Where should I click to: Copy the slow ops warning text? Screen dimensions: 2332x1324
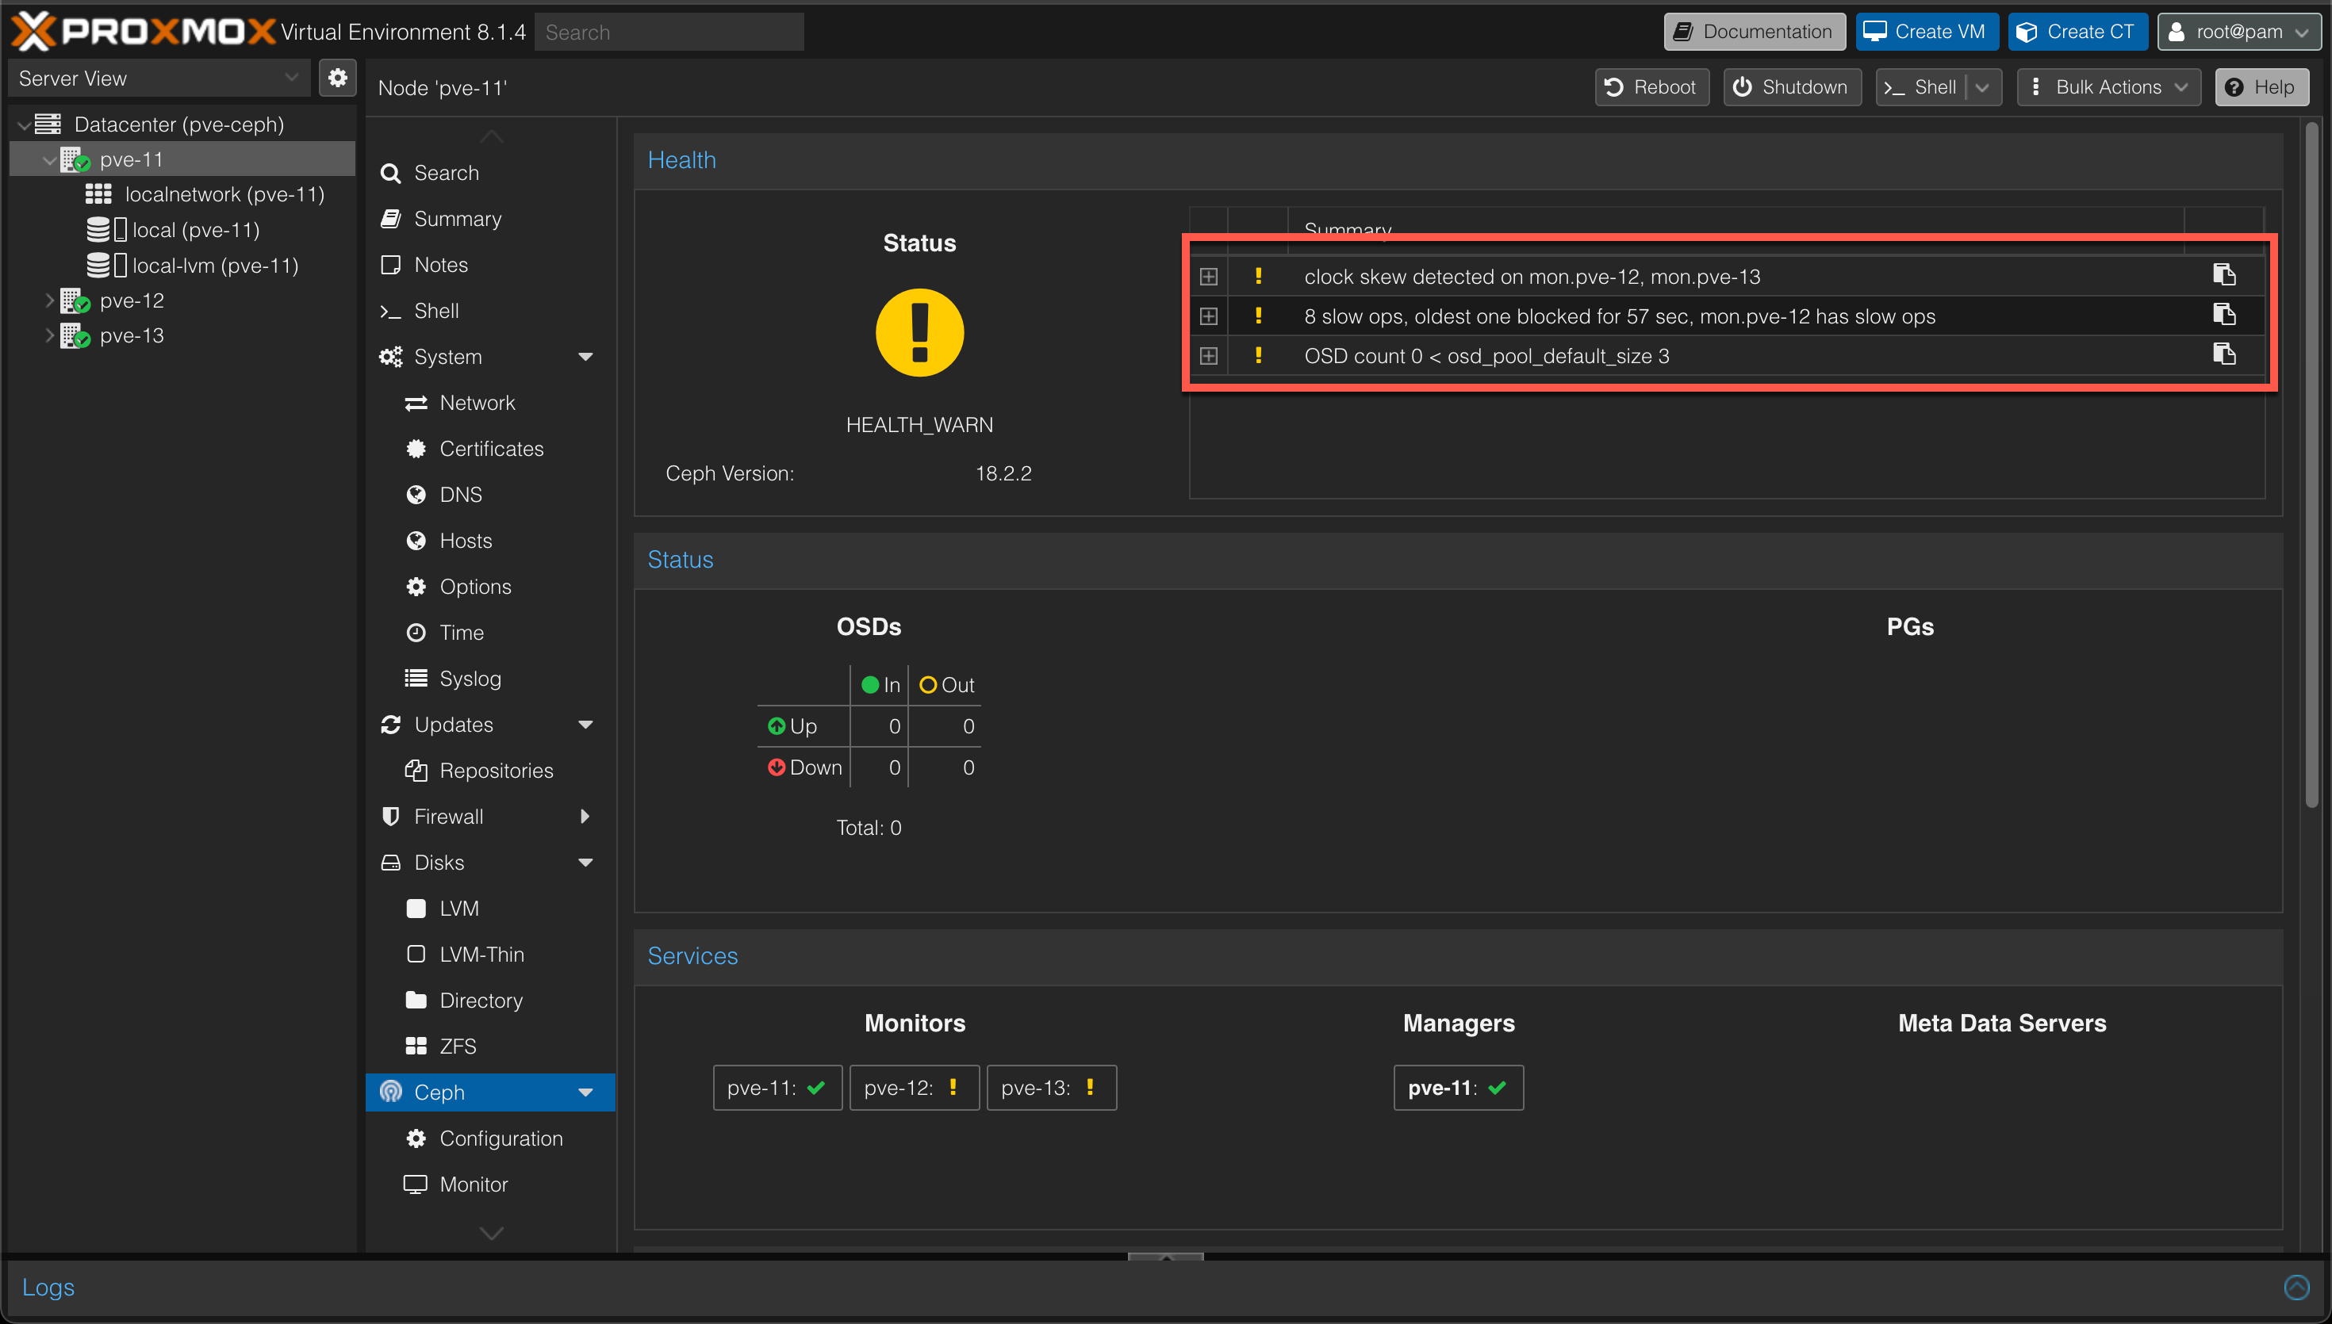point(2224,316)
